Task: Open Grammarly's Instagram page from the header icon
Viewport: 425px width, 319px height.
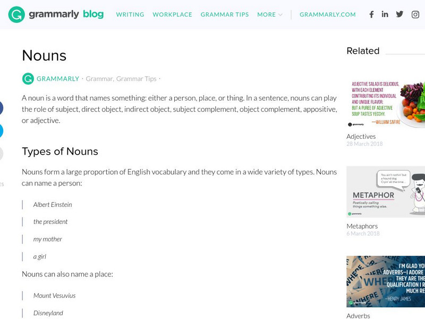Action: (x=415, y=14)
